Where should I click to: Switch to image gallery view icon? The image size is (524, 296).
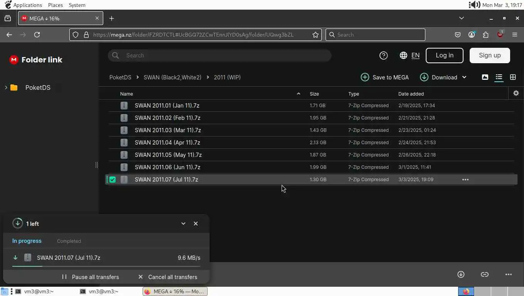pos(485,77)
